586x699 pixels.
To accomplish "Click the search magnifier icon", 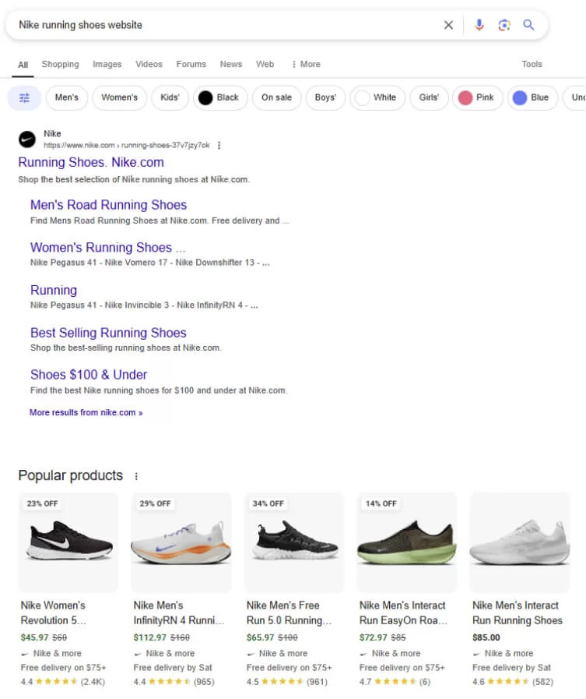I will [528, 25].
